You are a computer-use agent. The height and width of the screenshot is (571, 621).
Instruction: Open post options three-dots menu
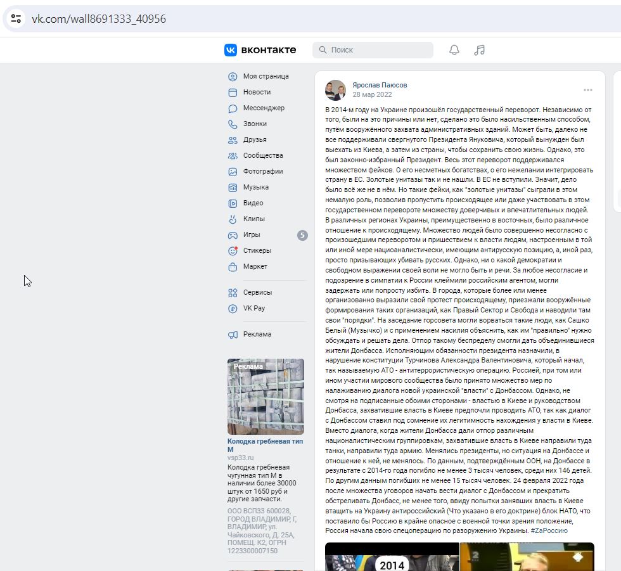(x=588, y=90)
